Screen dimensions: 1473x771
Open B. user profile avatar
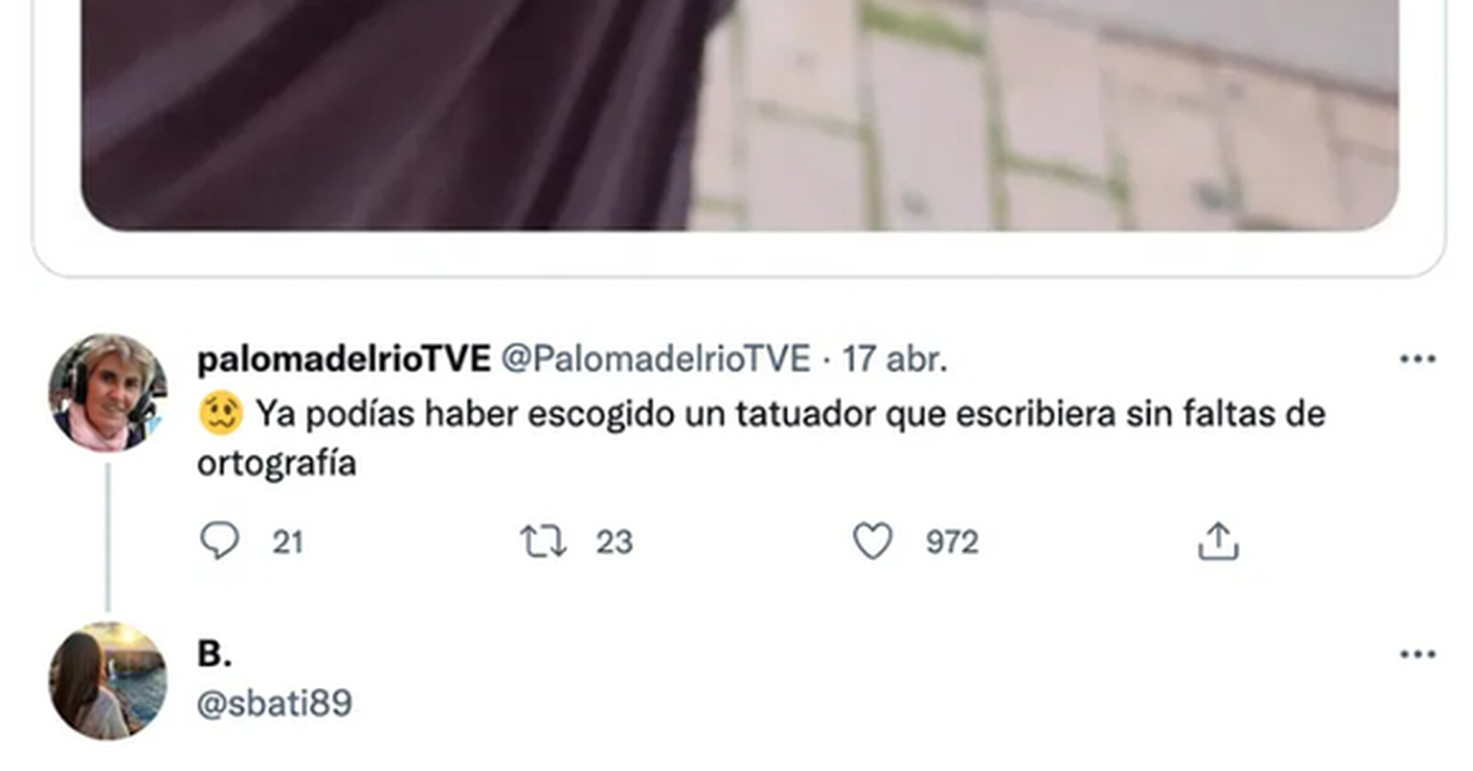(108, 681)
